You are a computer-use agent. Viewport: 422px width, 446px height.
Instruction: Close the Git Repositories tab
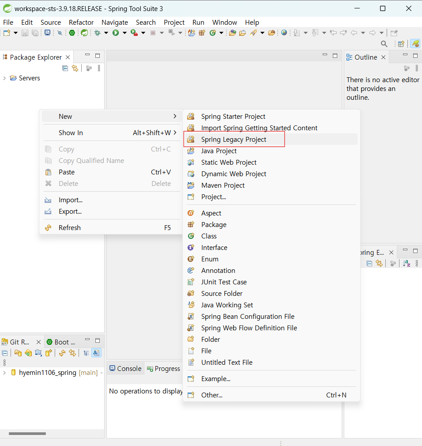39,342
